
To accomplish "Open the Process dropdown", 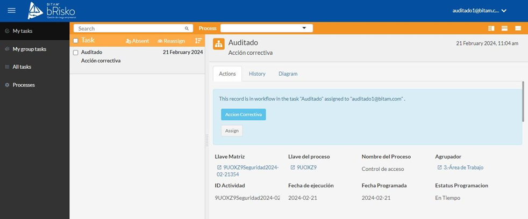I will coord(267,28).
